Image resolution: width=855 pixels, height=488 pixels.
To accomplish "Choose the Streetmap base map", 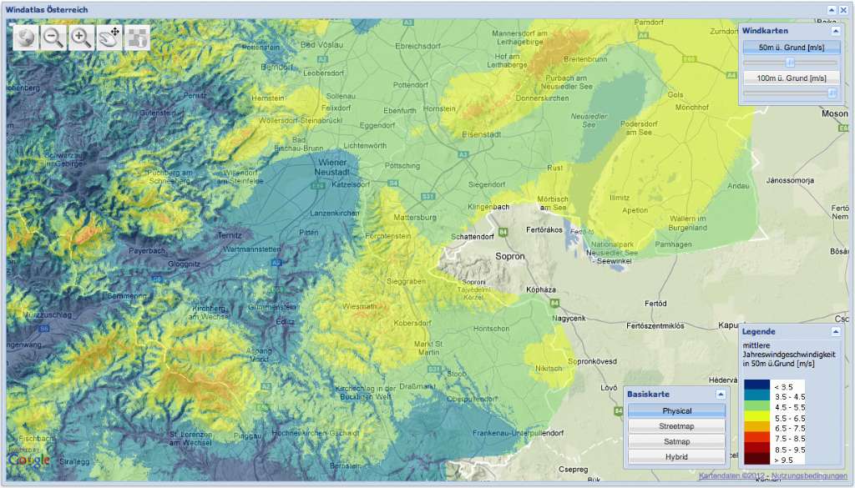I will coord(676,426).
